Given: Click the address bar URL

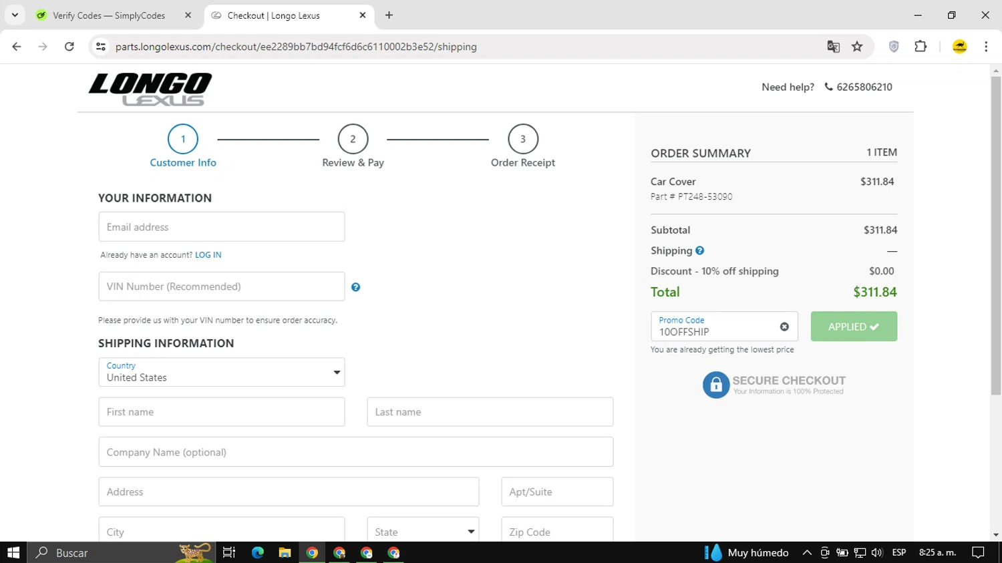Looking at the screenshot, I should click(x=296, y=47).
